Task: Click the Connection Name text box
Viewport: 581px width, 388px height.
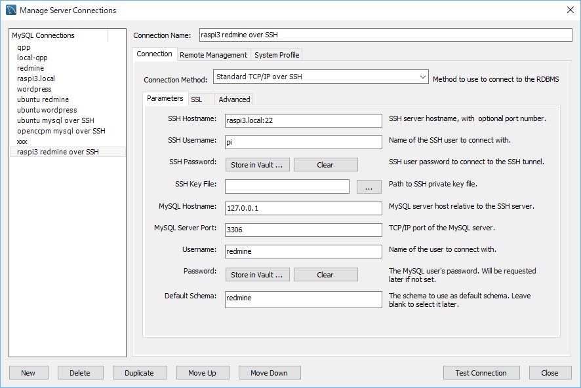Action: click(385, 35)
